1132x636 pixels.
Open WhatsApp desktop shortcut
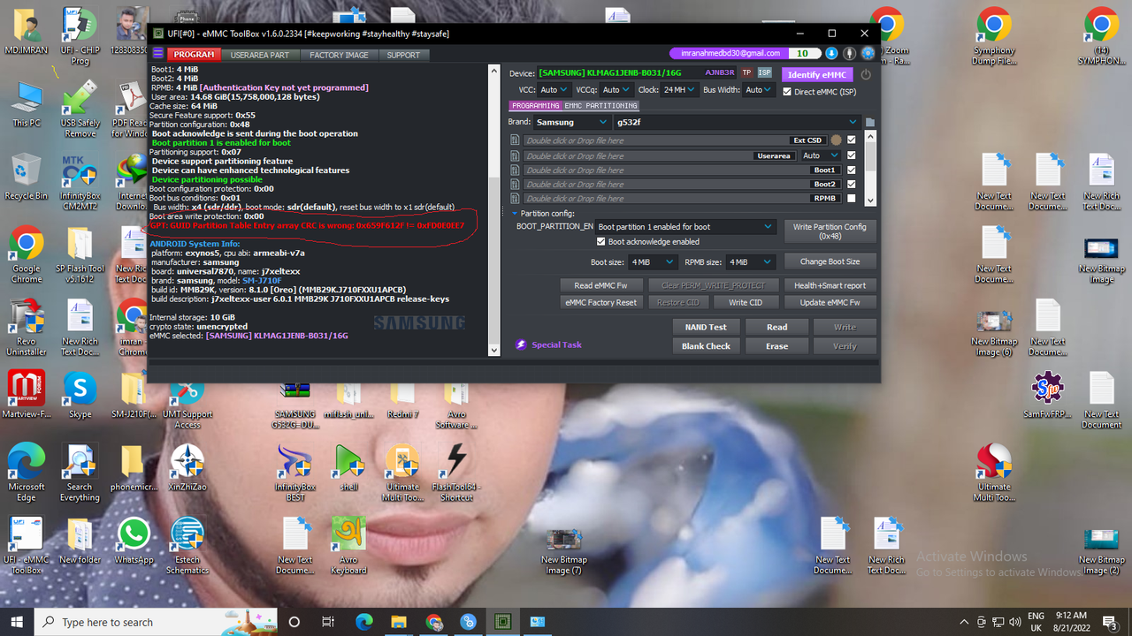click(x=134, y=541)
